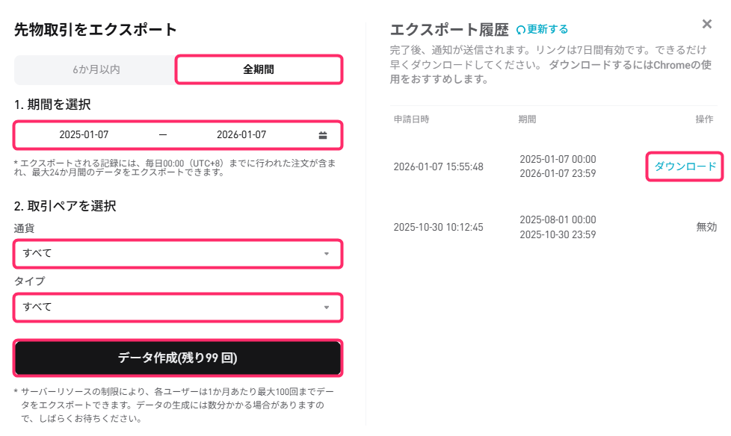Viewport: 731px width, 436px height.
Task: Click the タイプ dropdown arrow
Action: click(326, 307)
